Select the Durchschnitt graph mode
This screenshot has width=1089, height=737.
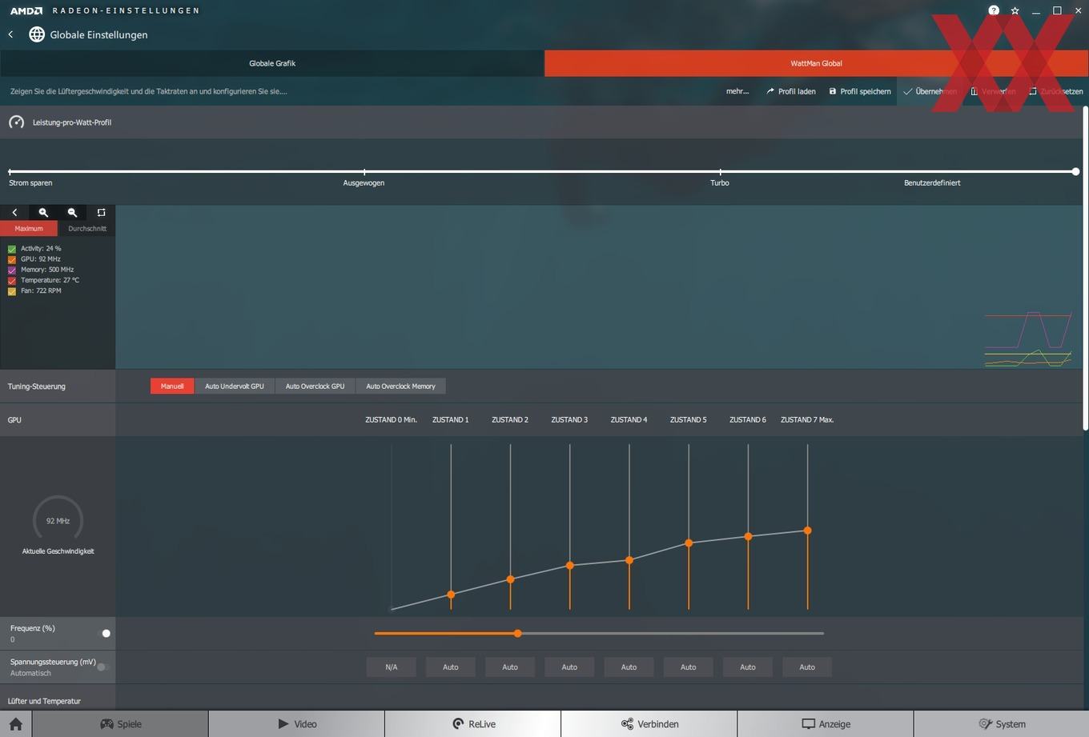click(x=87, y=229)
